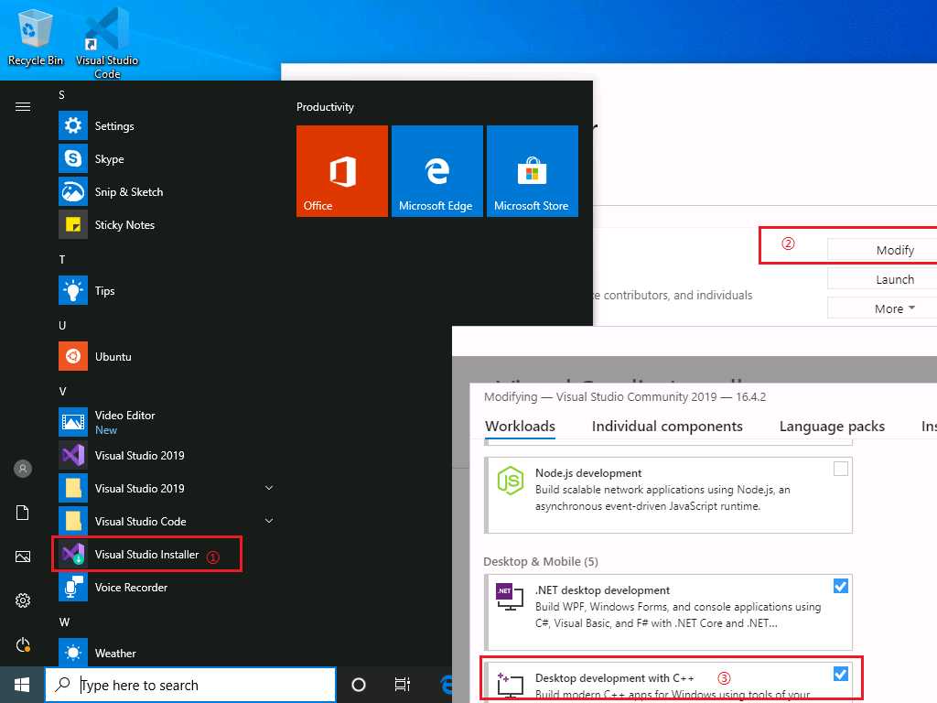Image resolution: width=937 pixels, height=703 pixels.
Task: Open Settings gear icon in app list
Action: (73, 125)
